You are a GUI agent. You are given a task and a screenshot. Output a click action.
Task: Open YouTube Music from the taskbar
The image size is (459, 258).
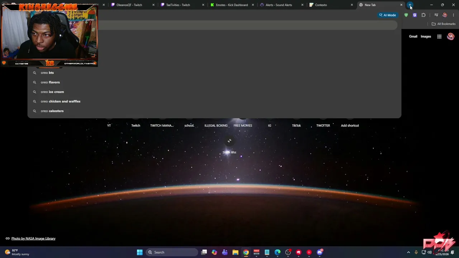[x=309, y=252]
